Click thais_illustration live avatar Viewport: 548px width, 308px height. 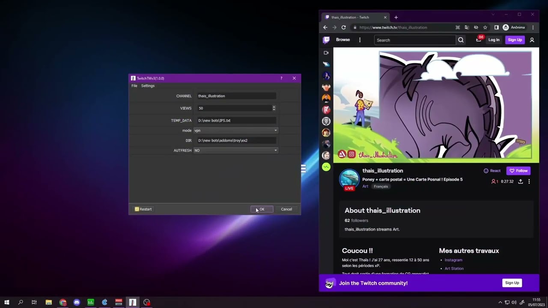pos(349,179)
